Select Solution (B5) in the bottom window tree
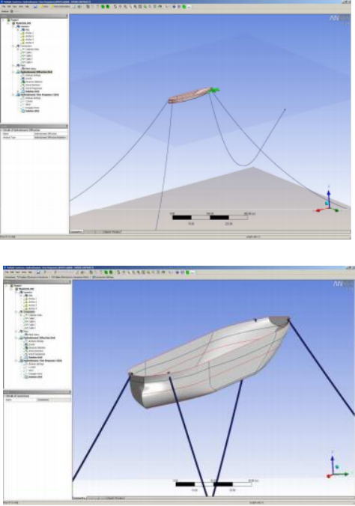The height and width of the screenshot is (506, 355). pos(35,377)
